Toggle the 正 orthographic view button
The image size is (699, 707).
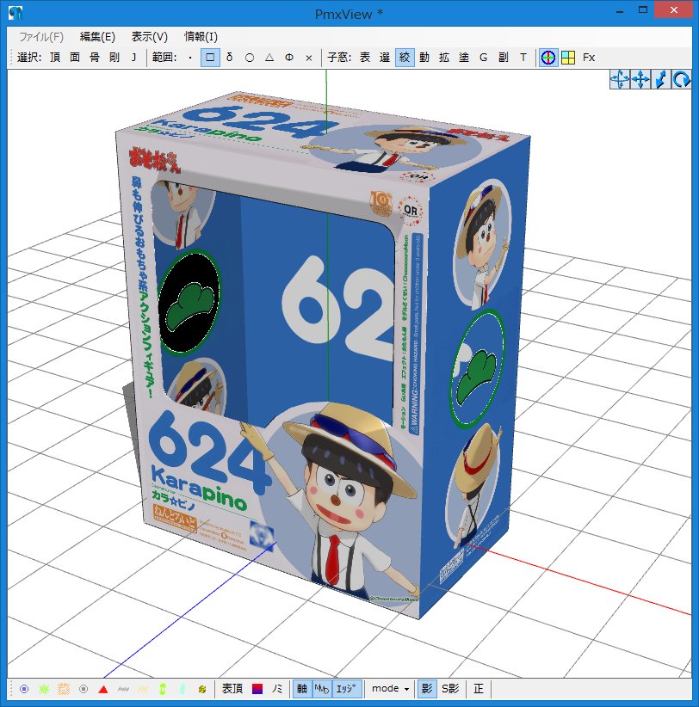(x=479, y=689)
